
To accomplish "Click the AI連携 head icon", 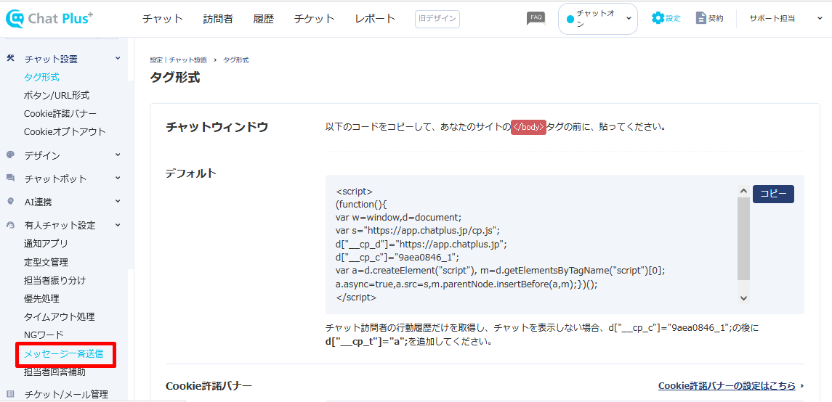I will click(11, 201).
